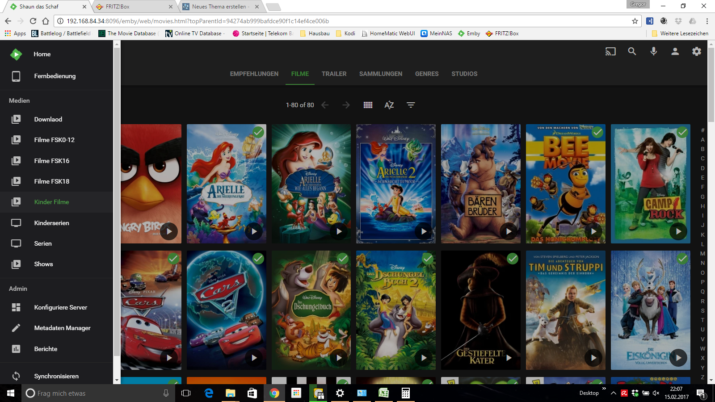Open Filme FSK0-12 library

click(56, 140)
